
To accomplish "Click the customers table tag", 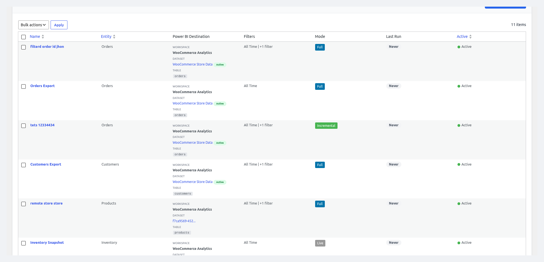I will pos(183,194).
